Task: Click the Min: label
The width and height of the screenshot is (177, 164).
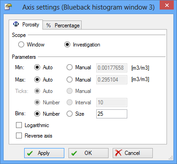Action: [x=20, y=67]
